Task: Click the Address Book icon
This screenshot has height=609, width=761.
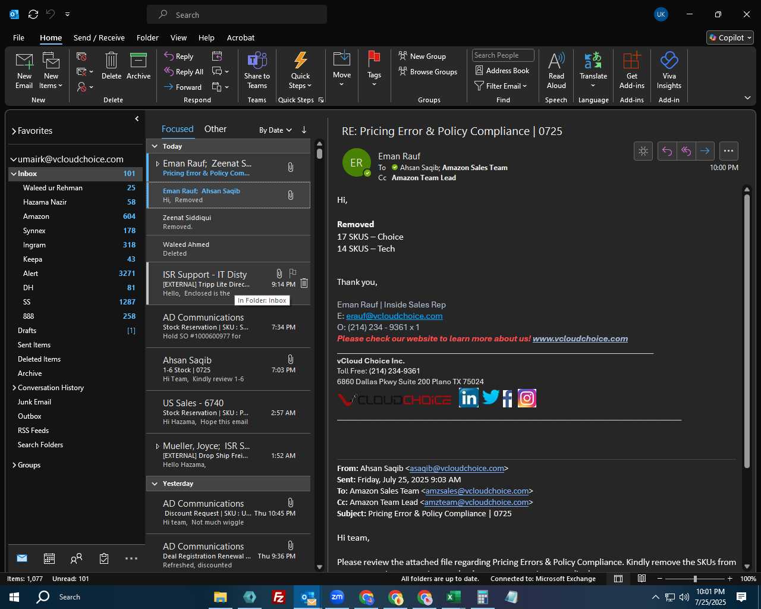Action: pos(479,70)
